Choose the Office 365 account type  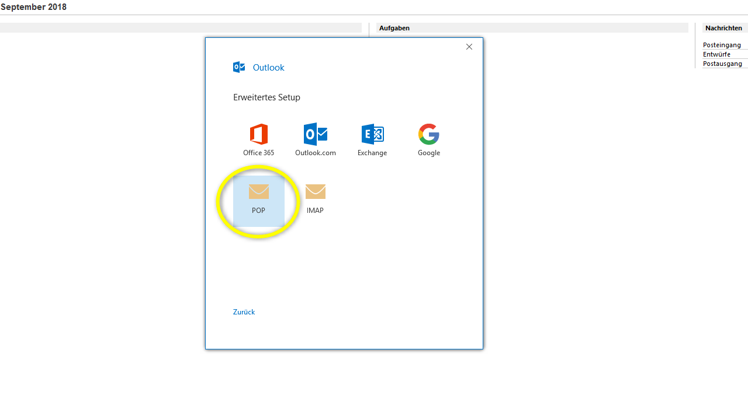(x=258, y=140)
